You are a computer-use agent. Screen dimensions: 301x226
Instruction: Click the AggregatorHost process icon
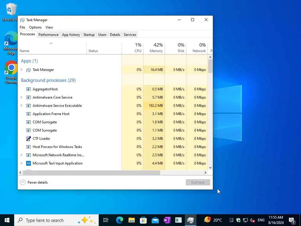coord(29,89)
